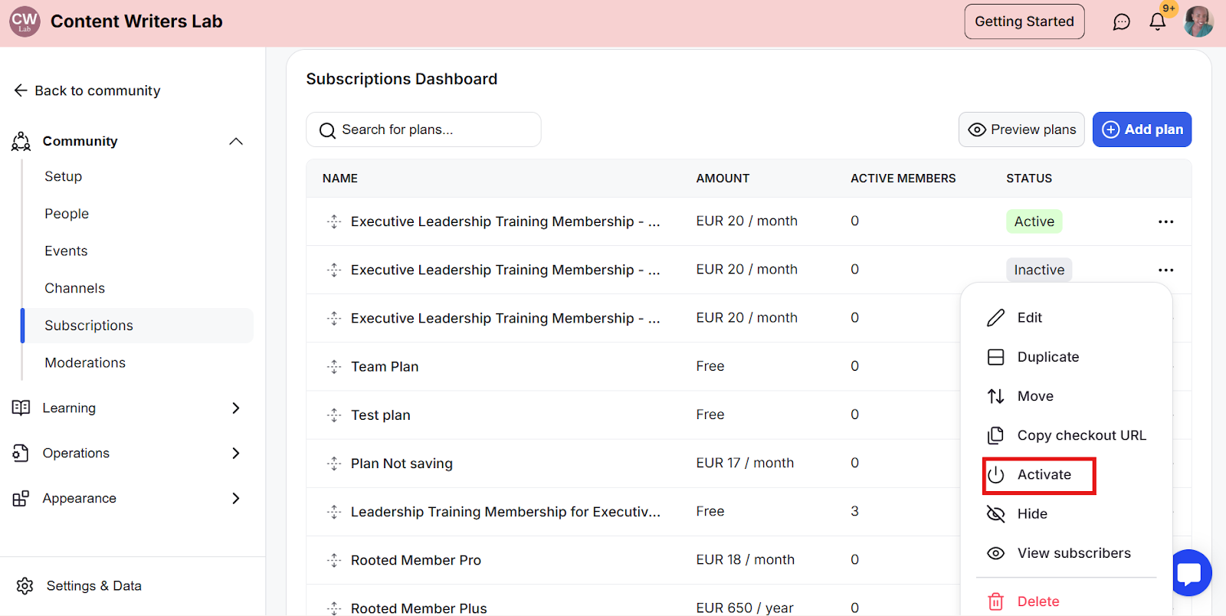
Task: Go back to community link
Action: point(87,90)
